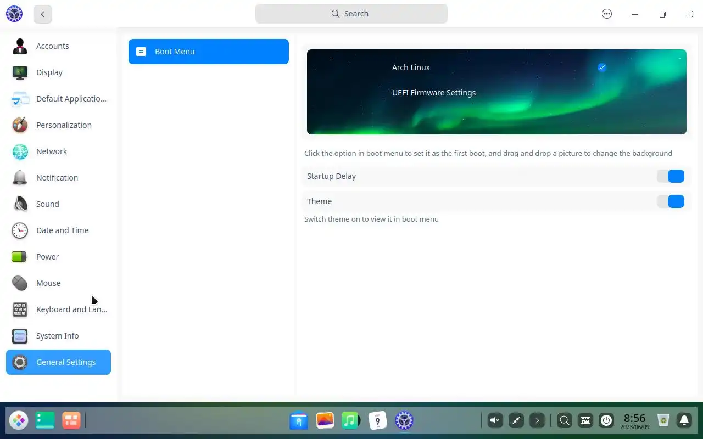This screenshot has width=703, height=439.
Task: Click the pen tray icon in dock
Action: [x=516, y=421]
